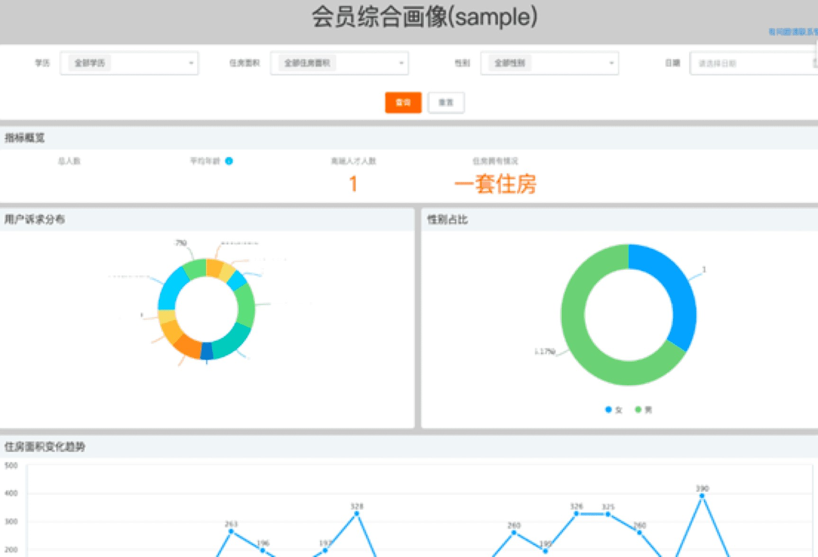
Task: Click the 指标概览 section header
Action: [25, 138]
